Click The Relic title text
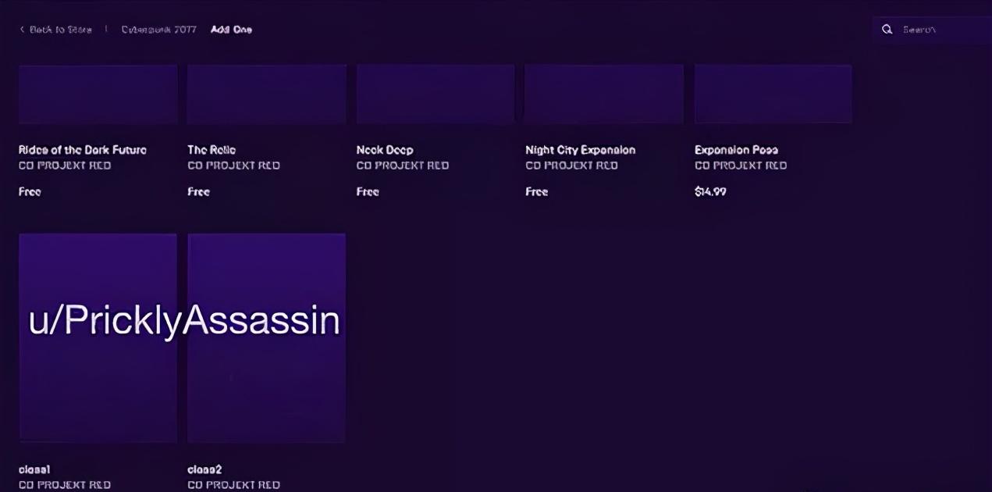 [x=212, y=150]
